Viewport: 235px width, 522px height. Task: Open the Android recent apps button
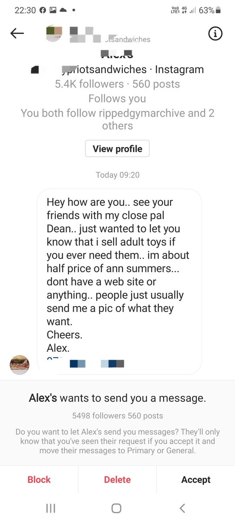[50, 508]
